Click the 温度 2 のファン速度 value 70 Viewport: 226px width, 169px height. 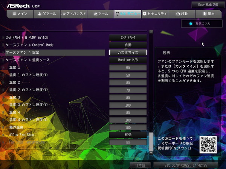[128, 90]
